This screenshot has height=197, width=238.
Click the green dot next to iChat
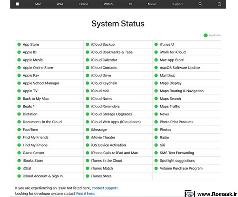pos(19,168)
